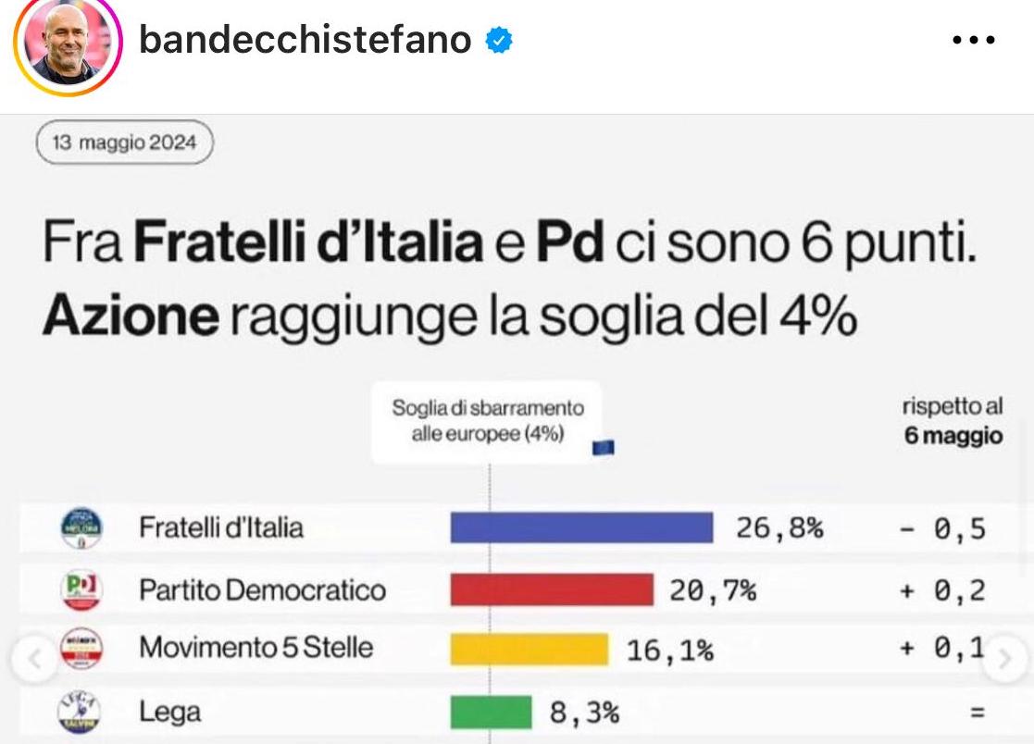Click the bandecchistefano username link
The image size is (1034, 744).
click(305, 40)
